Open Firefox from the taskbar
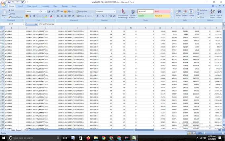The height and width of the screenshot is (141, 225). click(x=88, y=138)
